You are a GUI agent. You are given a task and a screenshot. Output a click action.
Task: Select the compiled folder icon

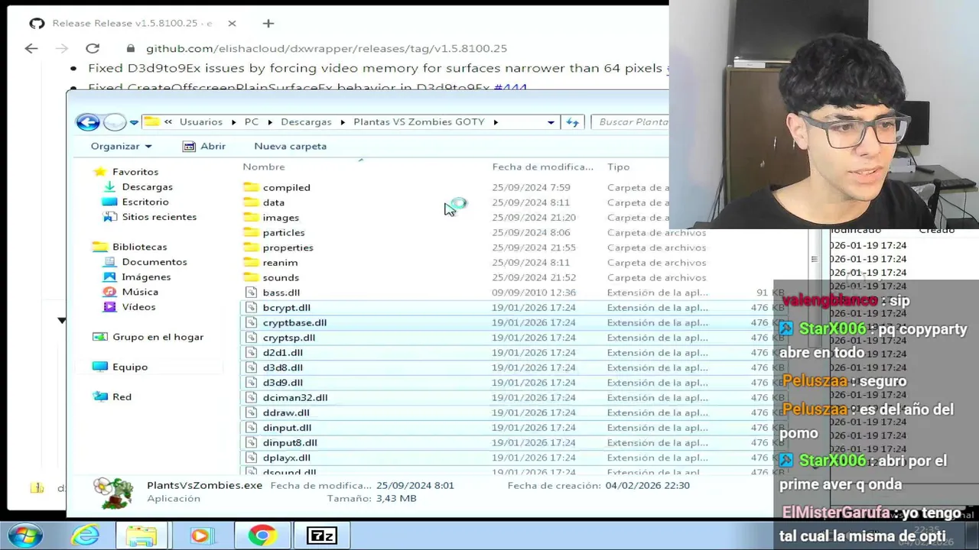252,187
